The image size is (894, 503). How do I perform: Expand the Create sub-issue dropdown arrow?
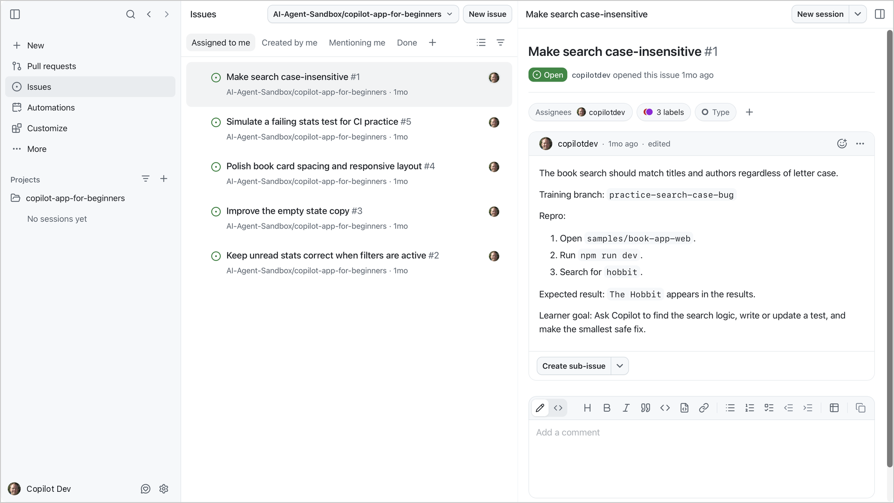(620, 366)
